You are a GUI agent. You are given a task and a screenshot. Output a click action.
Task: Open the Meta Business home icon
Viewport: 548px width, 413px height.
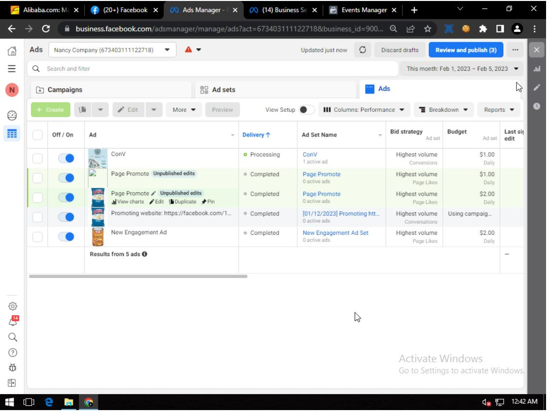(12, 51)
